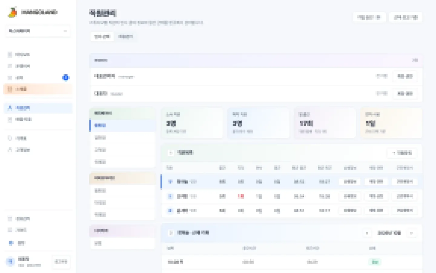Click the add button in the staff list header

point(402,153)
